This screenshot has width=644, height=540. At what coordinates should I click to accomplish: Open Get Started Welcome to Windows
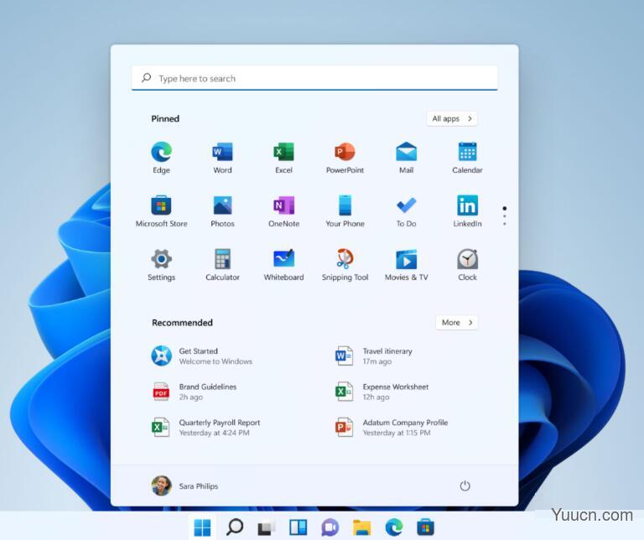pos(202,356)
